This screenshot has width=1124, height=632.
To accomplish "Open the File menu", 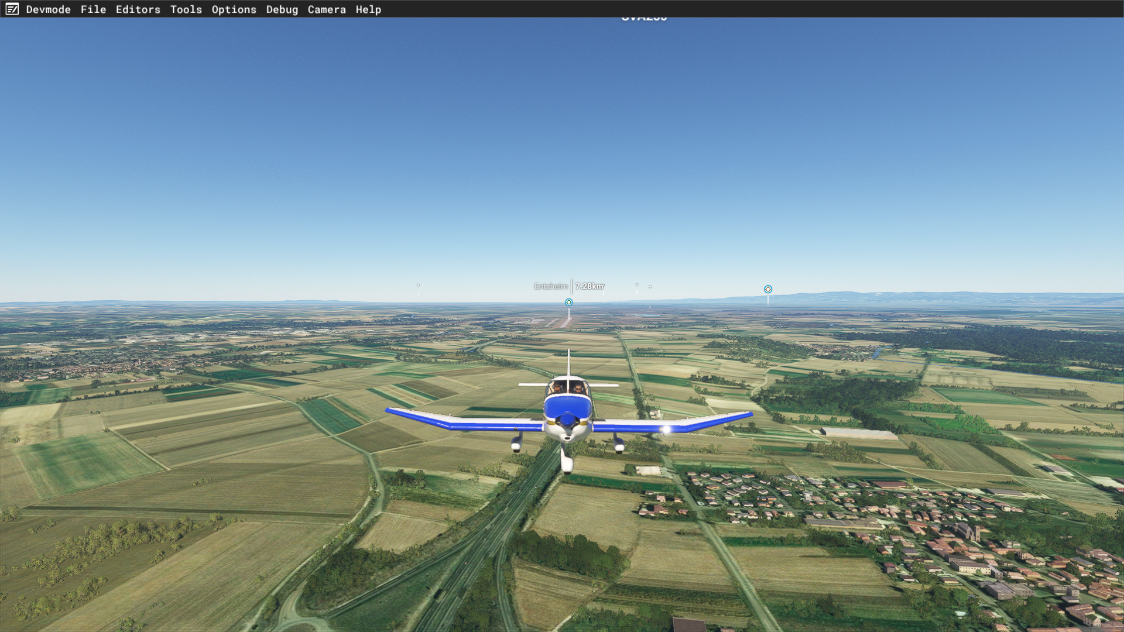I will pyautogui.click(x=93, y=9).
